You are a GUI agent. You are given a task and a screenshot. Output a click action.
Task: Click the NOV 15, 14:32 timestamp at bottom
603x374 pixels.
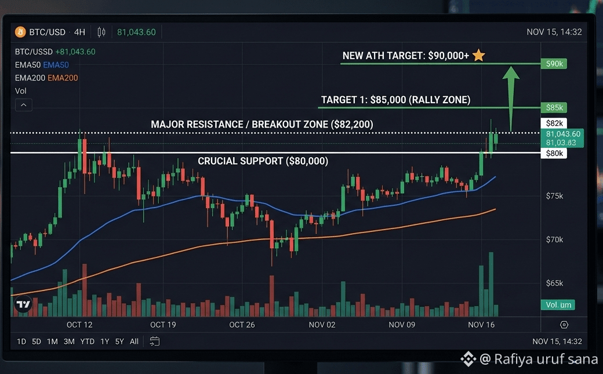(x=557, y=342)
